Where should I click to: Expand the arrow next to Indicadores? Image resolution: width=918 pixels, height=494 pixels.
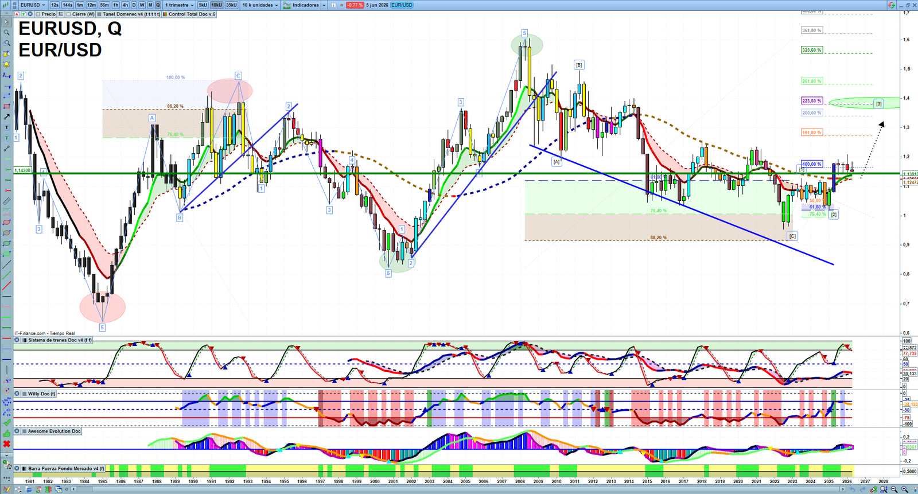click(x=324, y=5)
